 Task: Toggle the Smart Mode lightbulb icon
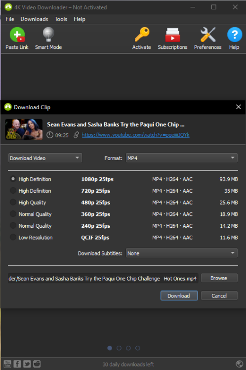pos(48,35)
